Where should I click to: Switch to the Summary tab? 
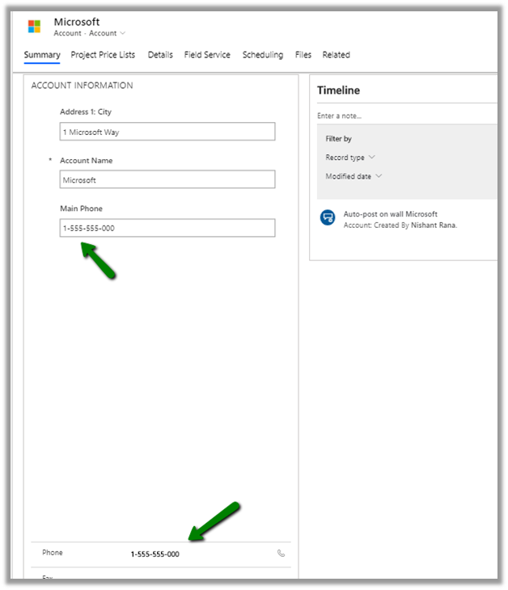click(42, 55)
